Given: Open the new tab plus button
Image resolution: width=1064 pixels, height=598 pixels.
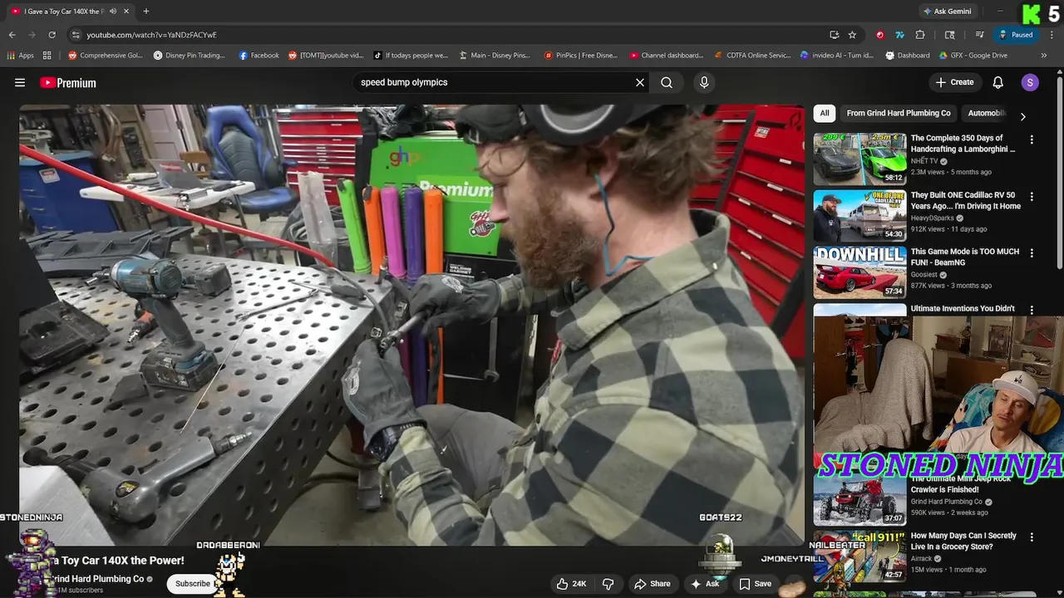Looking at the screenshot, I should click(146, 11).
